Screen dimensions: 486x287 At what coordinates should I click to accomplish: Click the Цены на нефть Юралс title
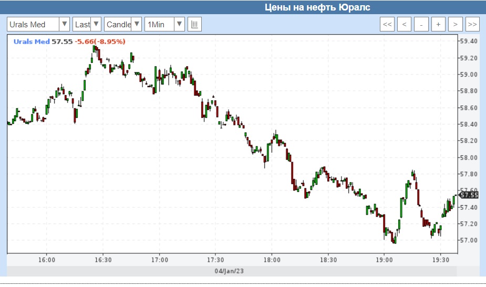tap(317, 7)
